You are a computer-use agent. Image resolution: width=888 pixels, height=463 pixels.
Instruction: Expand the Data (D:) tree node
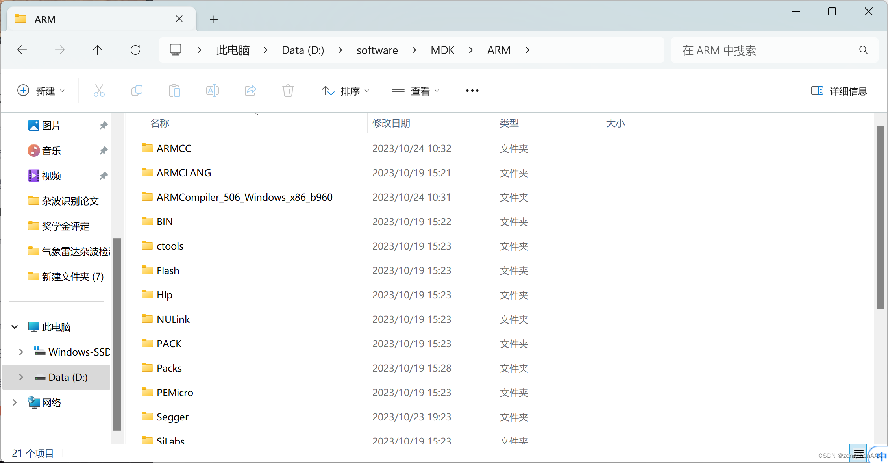[x=21, y=377]
